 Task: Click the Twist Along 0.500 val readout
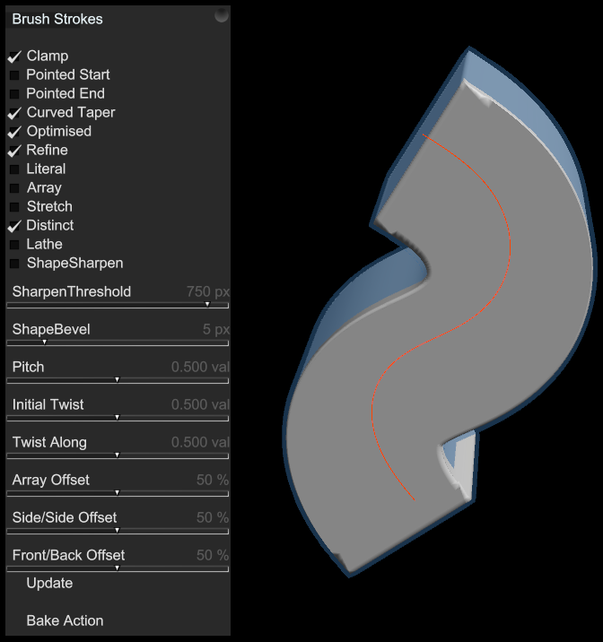click(x=200, y=442)
